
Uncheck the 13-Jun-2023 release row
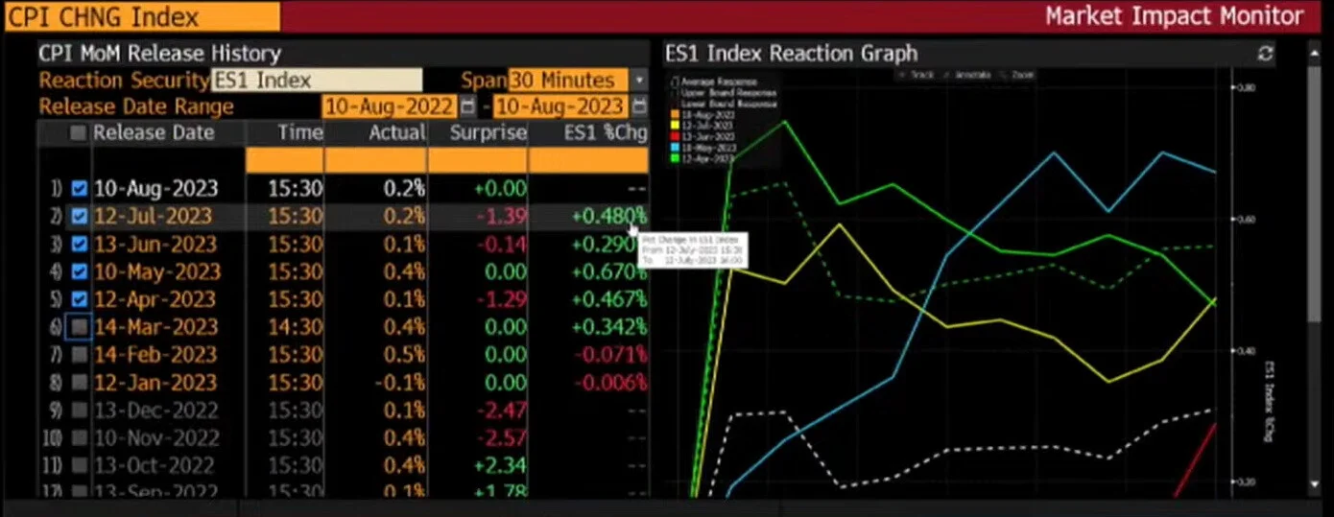pos(80,245)
